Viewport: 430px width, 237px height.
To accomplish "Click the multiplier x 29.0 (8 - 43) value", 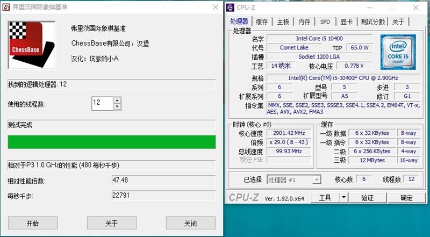I will (289, 142).
